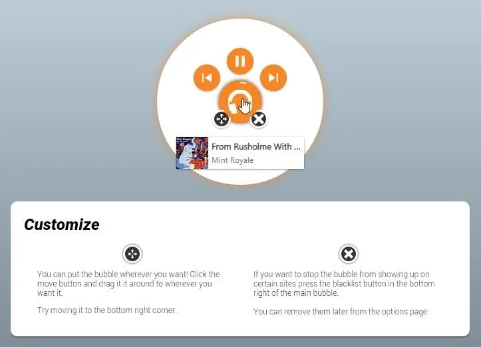The image size is (481, 347).
Task: Click the 'If you want to stop the bubble' paragraph
Action: click(x=344, y=284)
